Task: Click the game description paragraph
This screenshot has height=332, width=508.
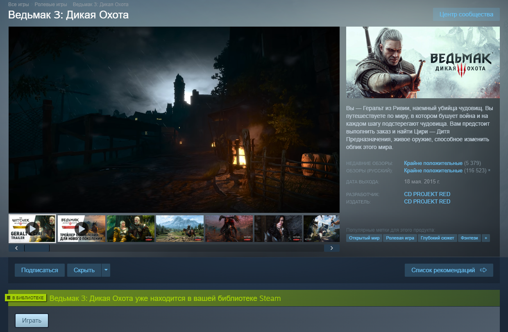Action: [x=420, y=128]
